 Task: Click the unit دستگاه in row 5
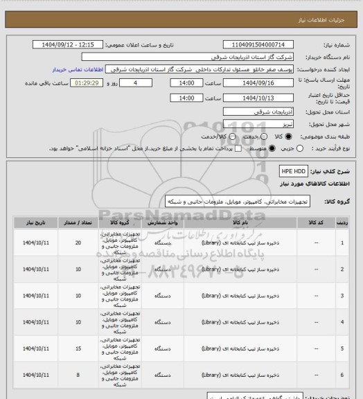click(x=162, y=348)
